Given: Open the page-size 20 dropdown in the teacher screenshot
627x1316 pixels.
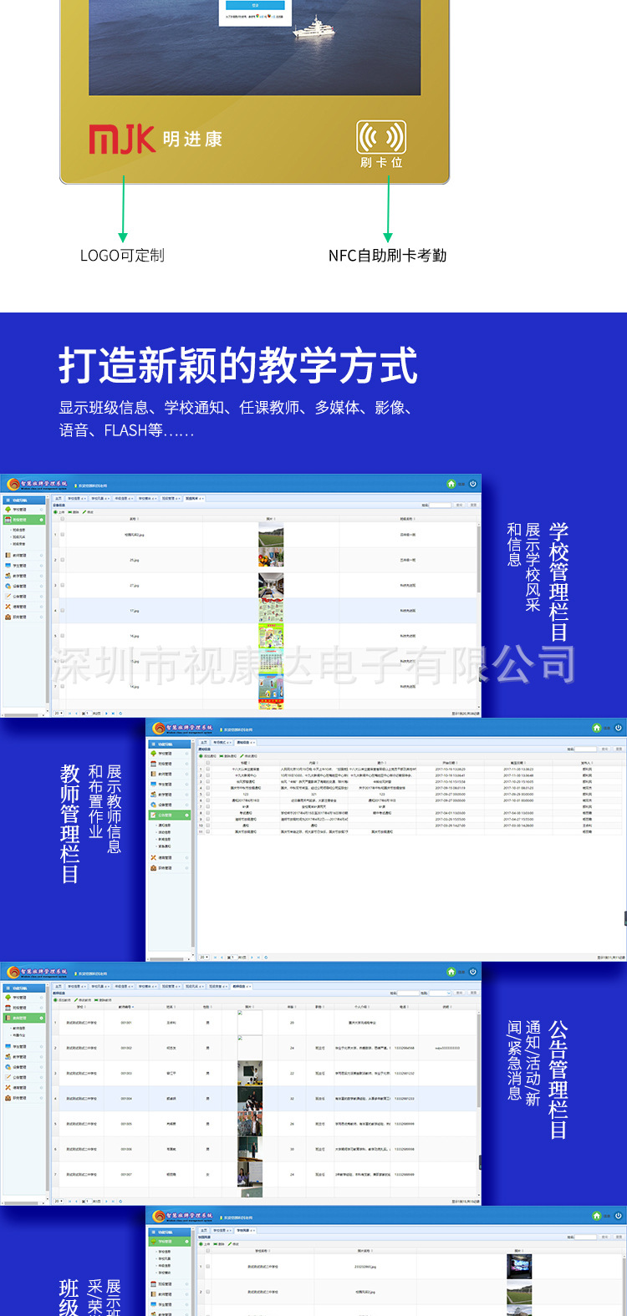Looking at the screenshot, I should [59, 1202].
